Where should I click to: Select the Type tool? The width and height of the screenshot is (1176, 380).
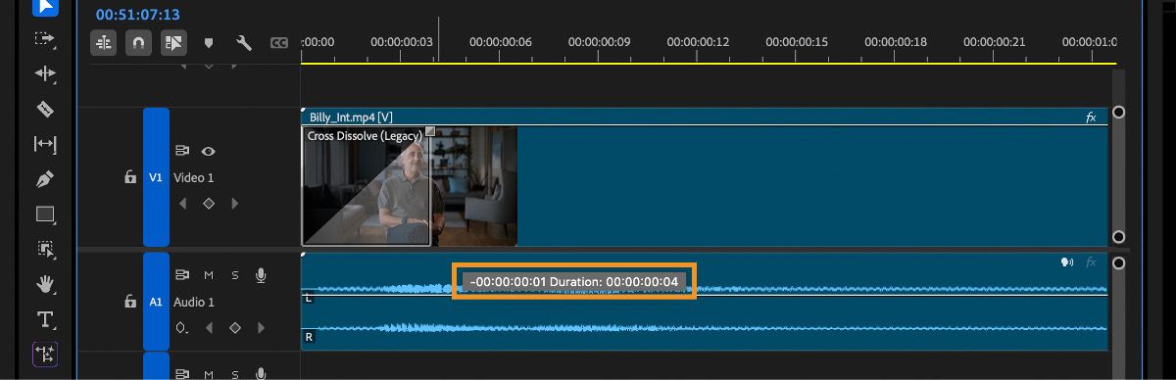click(x=45, y=319)
